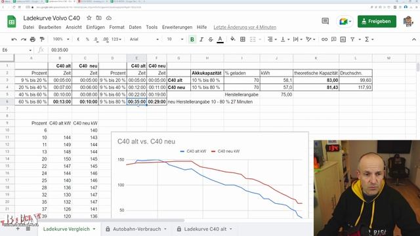This screenshot has width=420, height=236.
Task: Open the Einfügen menu
Action: pyautogui.click(x=95, y=28)
